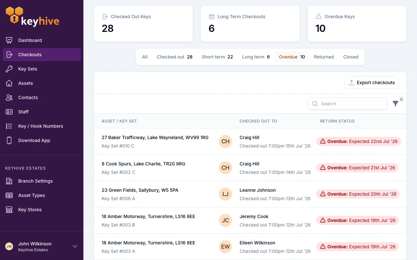The width and height of the screenshot is (417, 260).
Task: Open Key Stores settings
Action: point(42,210)
